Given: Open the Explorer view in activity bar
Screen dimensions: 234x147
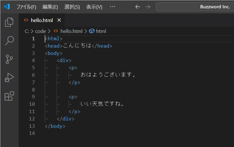Looking at the screenshot, I should pos(9,22).
